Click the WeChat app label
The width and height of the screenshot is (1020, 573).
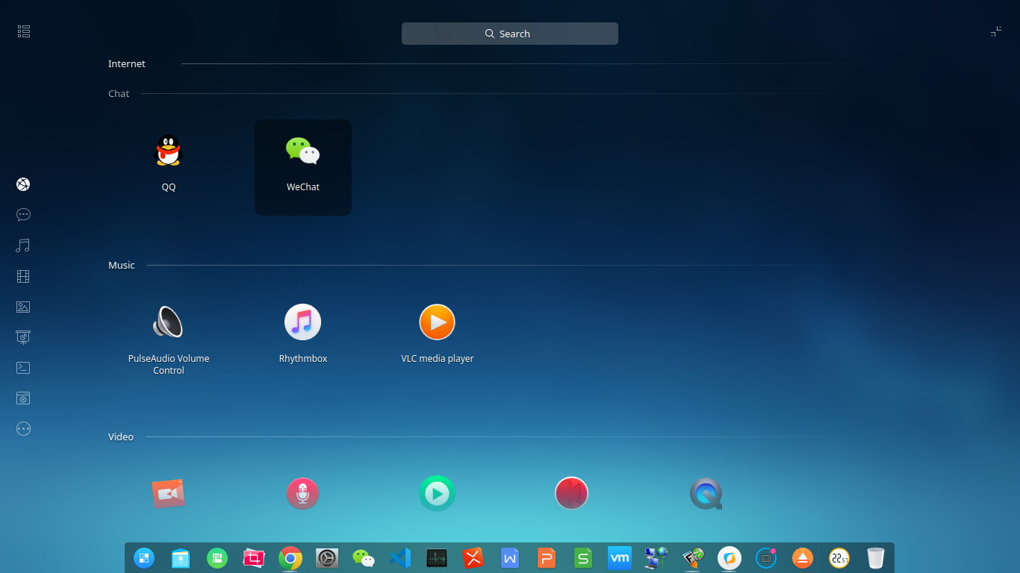coord(303,187)
